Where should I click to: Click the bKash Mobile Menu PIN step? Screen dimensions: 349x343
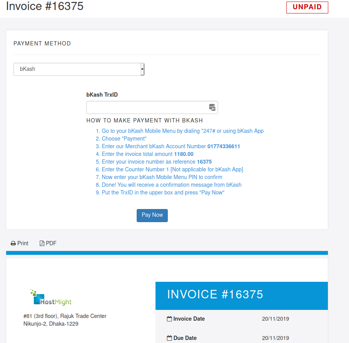click(162, 177)
